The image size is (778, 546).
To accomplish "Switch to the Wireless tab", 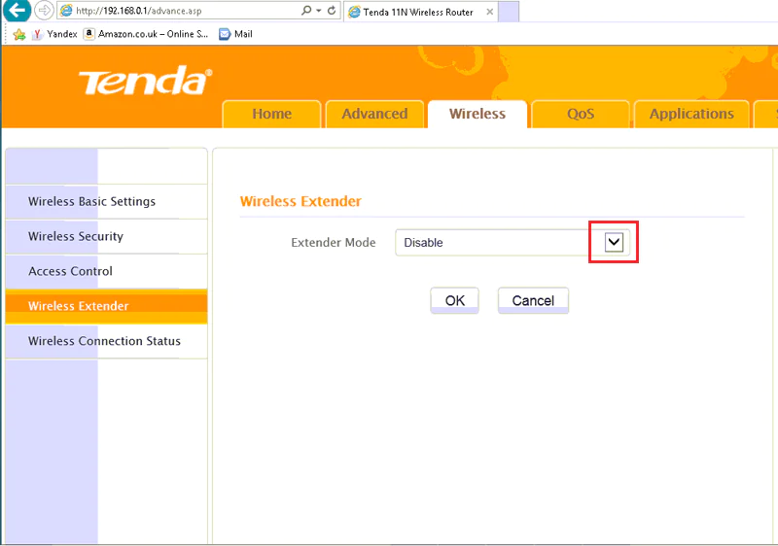I will [477, 114].
